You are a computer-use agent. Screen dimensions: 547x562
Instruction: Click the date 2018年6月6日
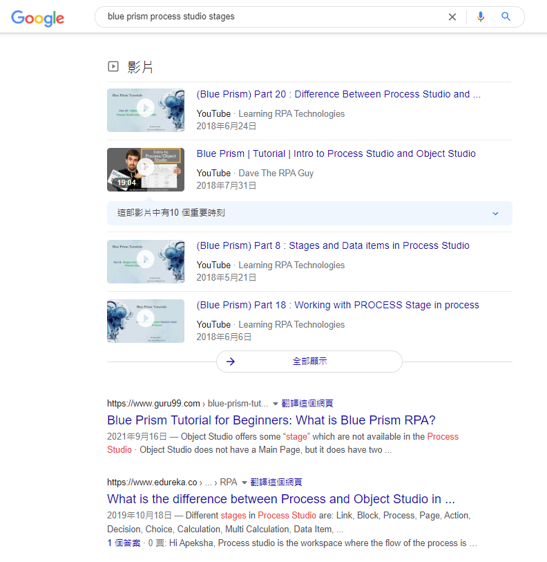(224, 337)
